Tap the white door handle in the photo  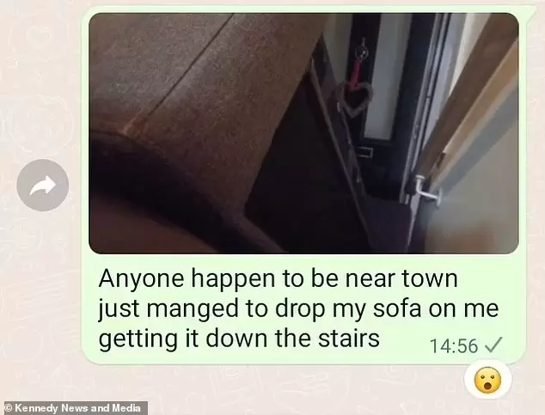click(427, 190)
